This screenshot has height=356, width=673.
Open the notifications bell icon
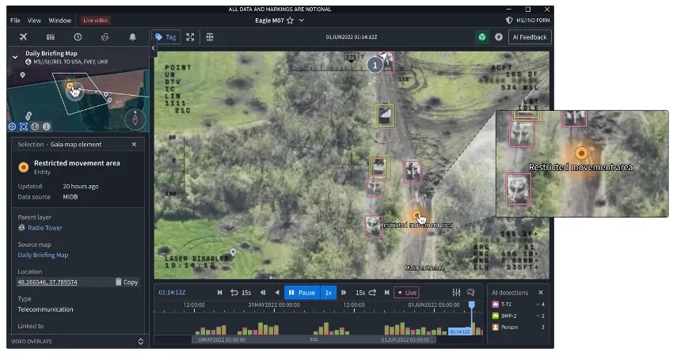[132, 37]
